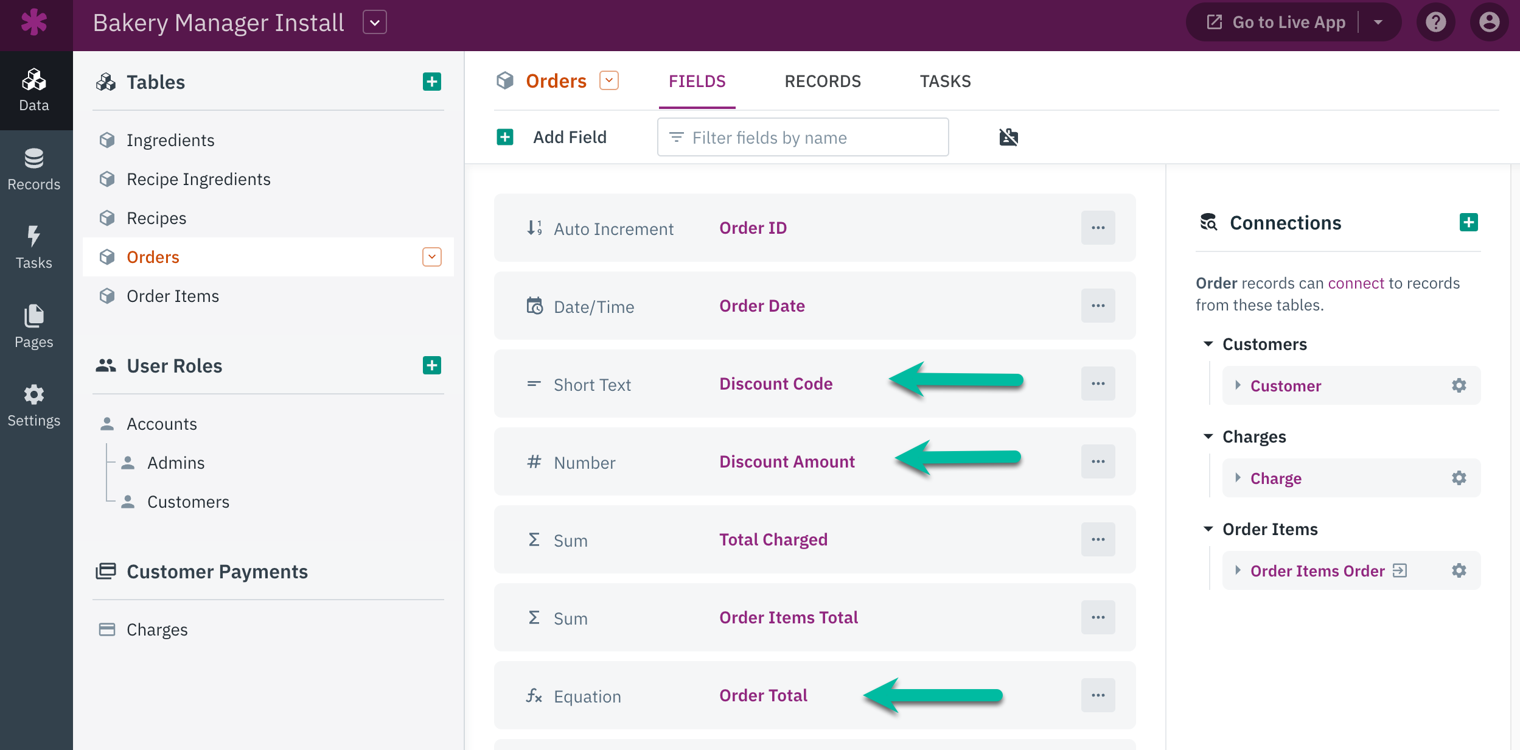Open the Order Total field options ellipsis
The height and width of the screenshot is (750, 1520).
[x=1097, y=695]
